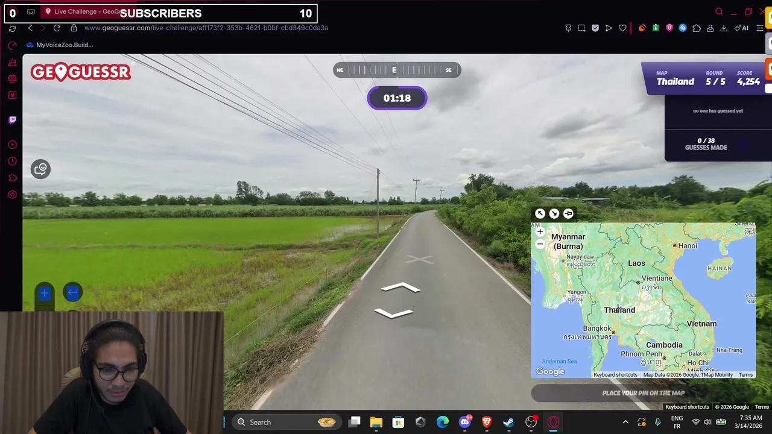Viewport: 772px width, 434px height.
Task: Click the blue plus checkpoint button
Action: tap(44, 293)
